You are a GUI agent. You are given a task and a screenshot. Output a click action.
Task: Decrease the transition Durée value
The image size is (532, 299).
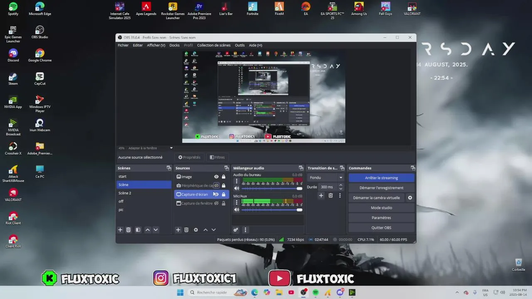[x=341, y=189]
